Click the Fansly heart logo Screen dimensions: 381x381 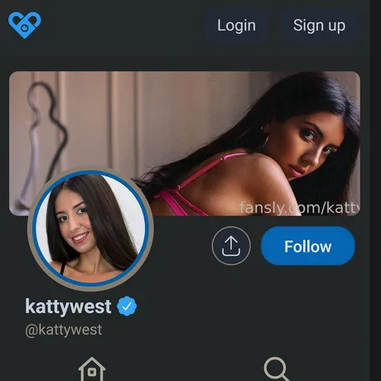(25, 25)
